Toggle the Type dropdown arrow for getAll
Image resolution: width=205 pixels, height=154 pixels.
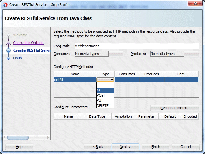[x=112, y=80]
